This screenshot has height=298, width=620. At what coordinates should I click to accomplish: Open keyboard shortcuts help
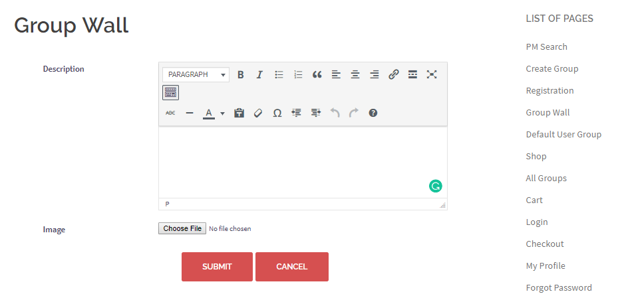tap(373, 113)
